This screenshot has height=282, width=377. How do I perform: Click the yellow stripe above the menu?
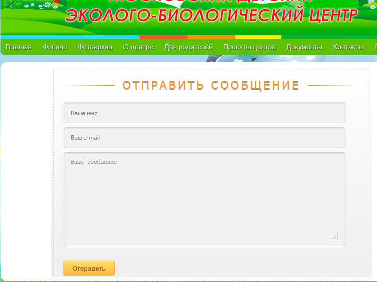click(x=258, y=37)
